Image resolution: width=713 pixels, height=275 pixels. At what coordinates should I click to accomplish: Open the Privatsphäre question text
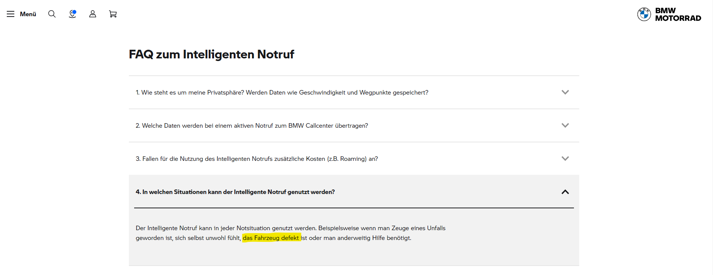tap(282, 93)
